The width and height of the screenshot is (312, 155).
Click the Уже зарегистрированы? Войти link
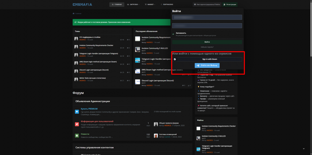pyautogui.click(x=207, y=4)
